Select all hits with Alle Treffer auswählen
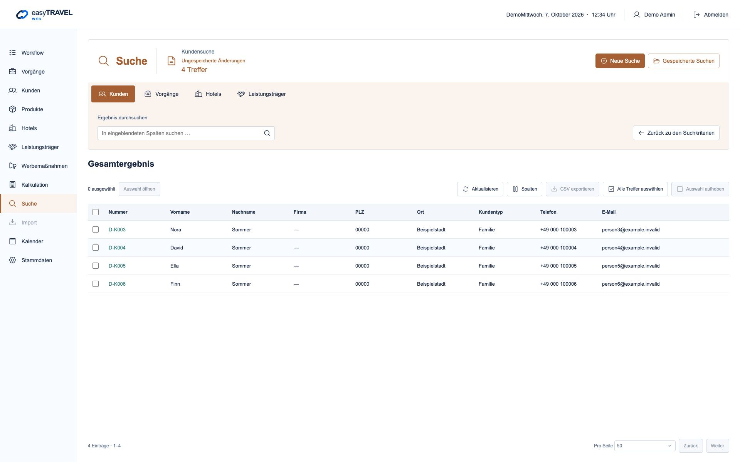Viewport: 740px width, 462px height. (x=635, y=189)
